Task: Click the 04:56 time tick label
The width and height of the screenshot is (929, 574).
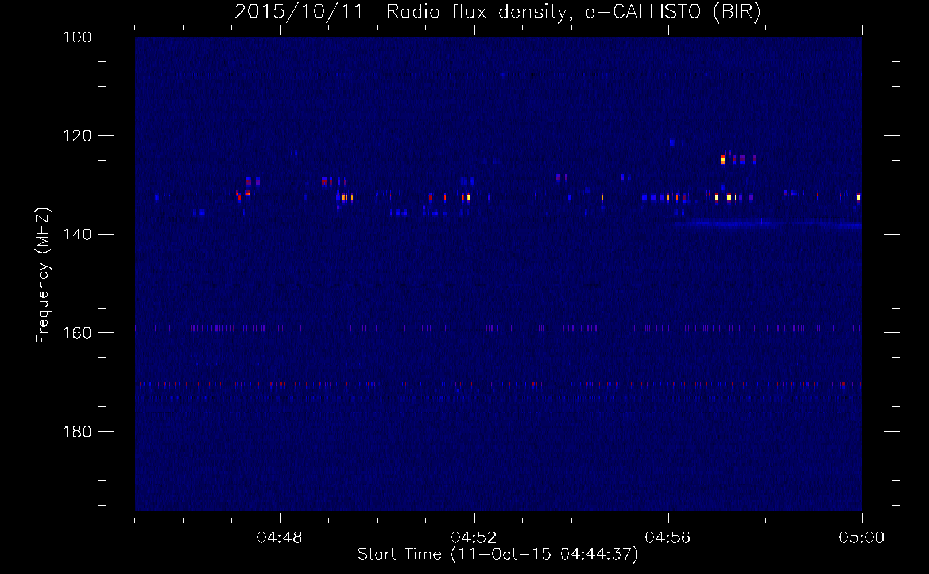Action: click(x=668, y=538)
